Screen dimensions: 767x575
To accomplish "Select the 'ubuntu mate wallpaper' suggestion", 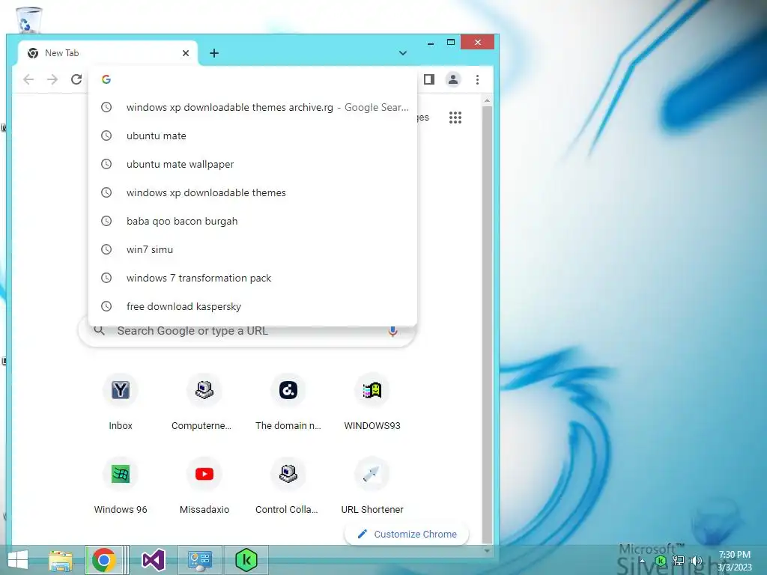I will (252, 164).
